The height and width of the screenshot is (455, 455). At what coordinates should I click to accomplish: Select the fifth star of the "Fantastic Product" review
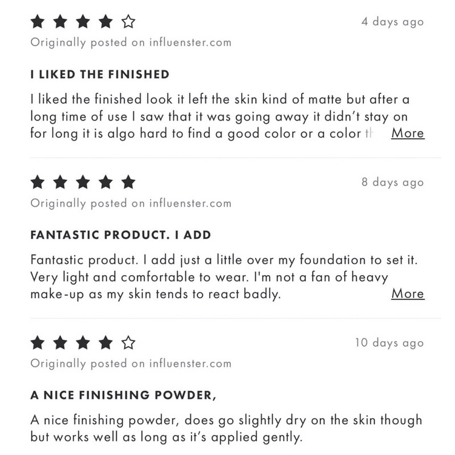(128, 182)
